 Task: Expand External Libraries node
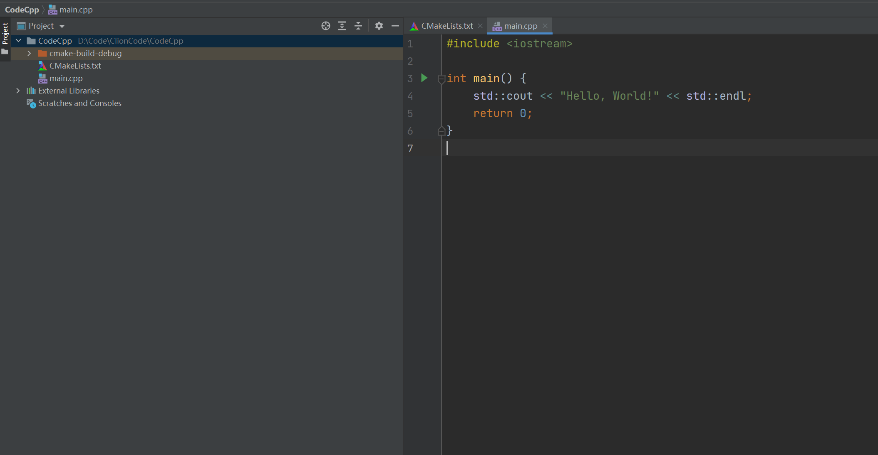tap(18, 91)
